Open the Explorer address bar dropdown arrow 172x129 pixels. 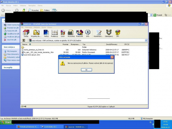(151, 15)
